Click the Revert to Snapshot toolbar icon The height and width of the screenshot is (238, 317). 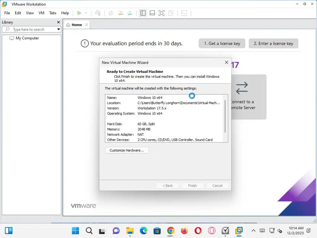[120, 13]
